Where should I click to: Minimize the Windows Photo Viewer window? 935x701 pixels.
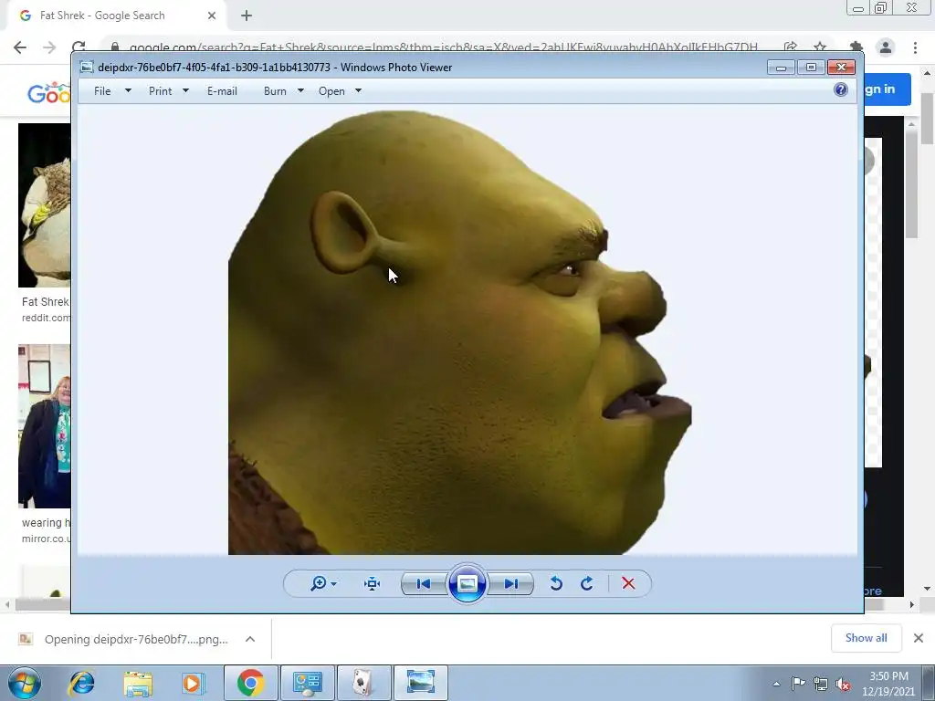(781, 68)
